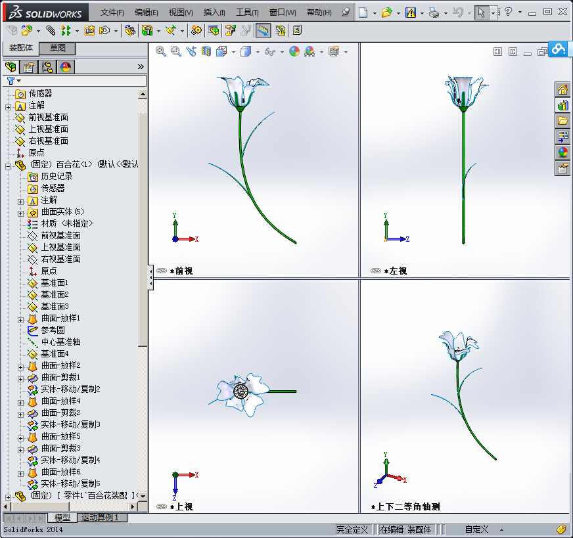This screenshot has height=538, width=573.
Task: Click the tree scrollbar down arrow
Action: tap(143, 497)
